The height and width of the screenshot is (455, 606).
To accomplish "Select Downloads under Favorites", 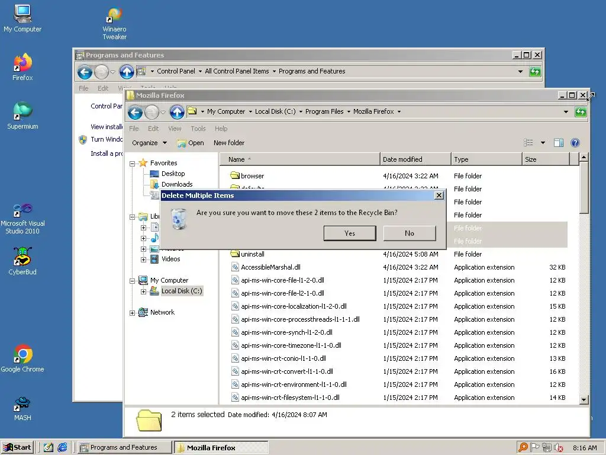I will [x=177, y=184].
